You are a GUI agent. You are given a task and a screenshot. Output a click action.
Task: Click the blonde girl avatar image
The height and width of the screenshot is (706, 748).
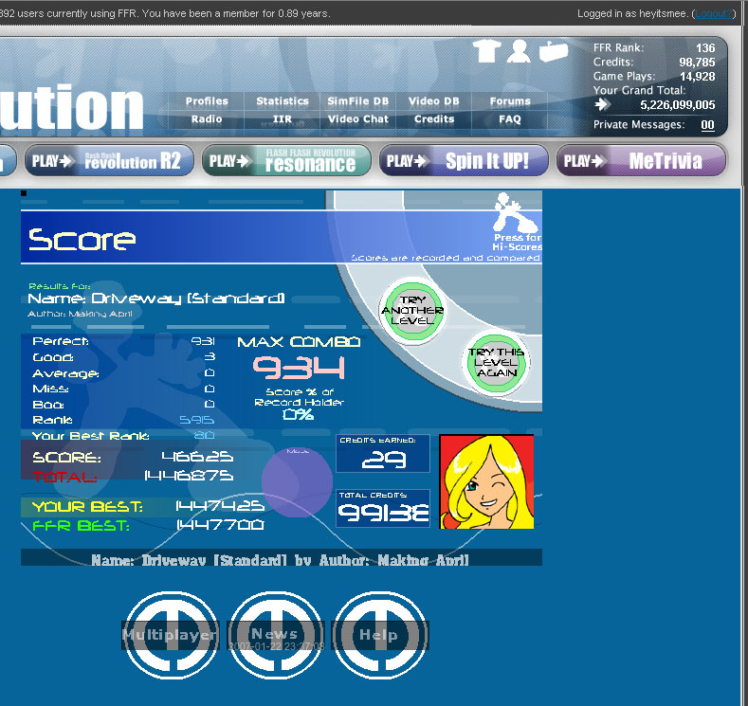tap(486, 481)
